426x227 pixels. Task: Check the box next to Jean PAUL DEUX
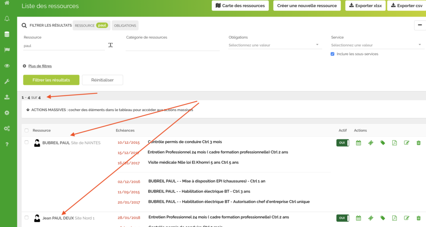(x=27, y=217)
